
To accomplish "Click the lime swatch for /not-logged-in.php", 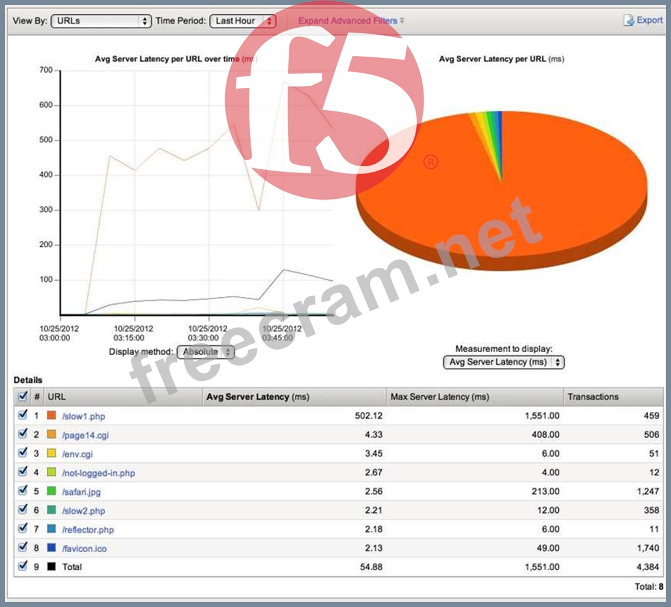I will click(51, 472).
